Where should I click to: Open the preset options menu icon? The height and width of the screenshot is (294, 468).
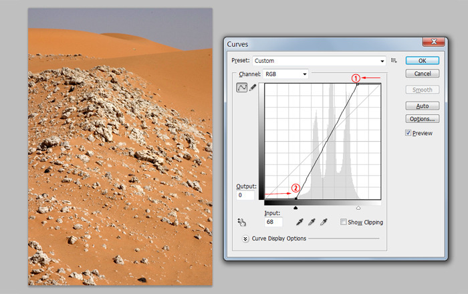point(394,61)
